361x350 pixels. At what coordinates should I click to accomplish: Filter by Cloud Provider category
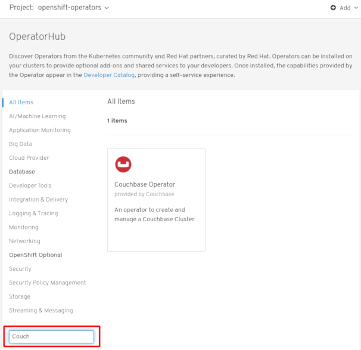[29, 158]
